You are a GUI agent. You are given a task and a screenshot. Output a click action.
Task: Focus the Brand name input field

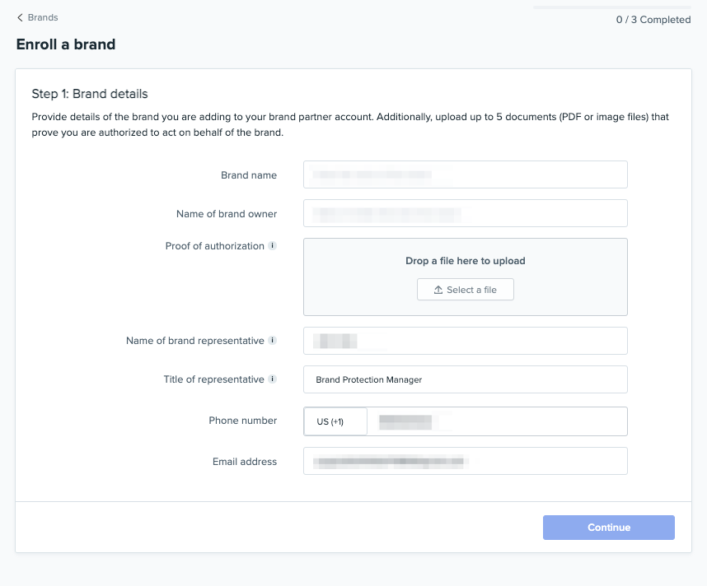click(465, 174)
